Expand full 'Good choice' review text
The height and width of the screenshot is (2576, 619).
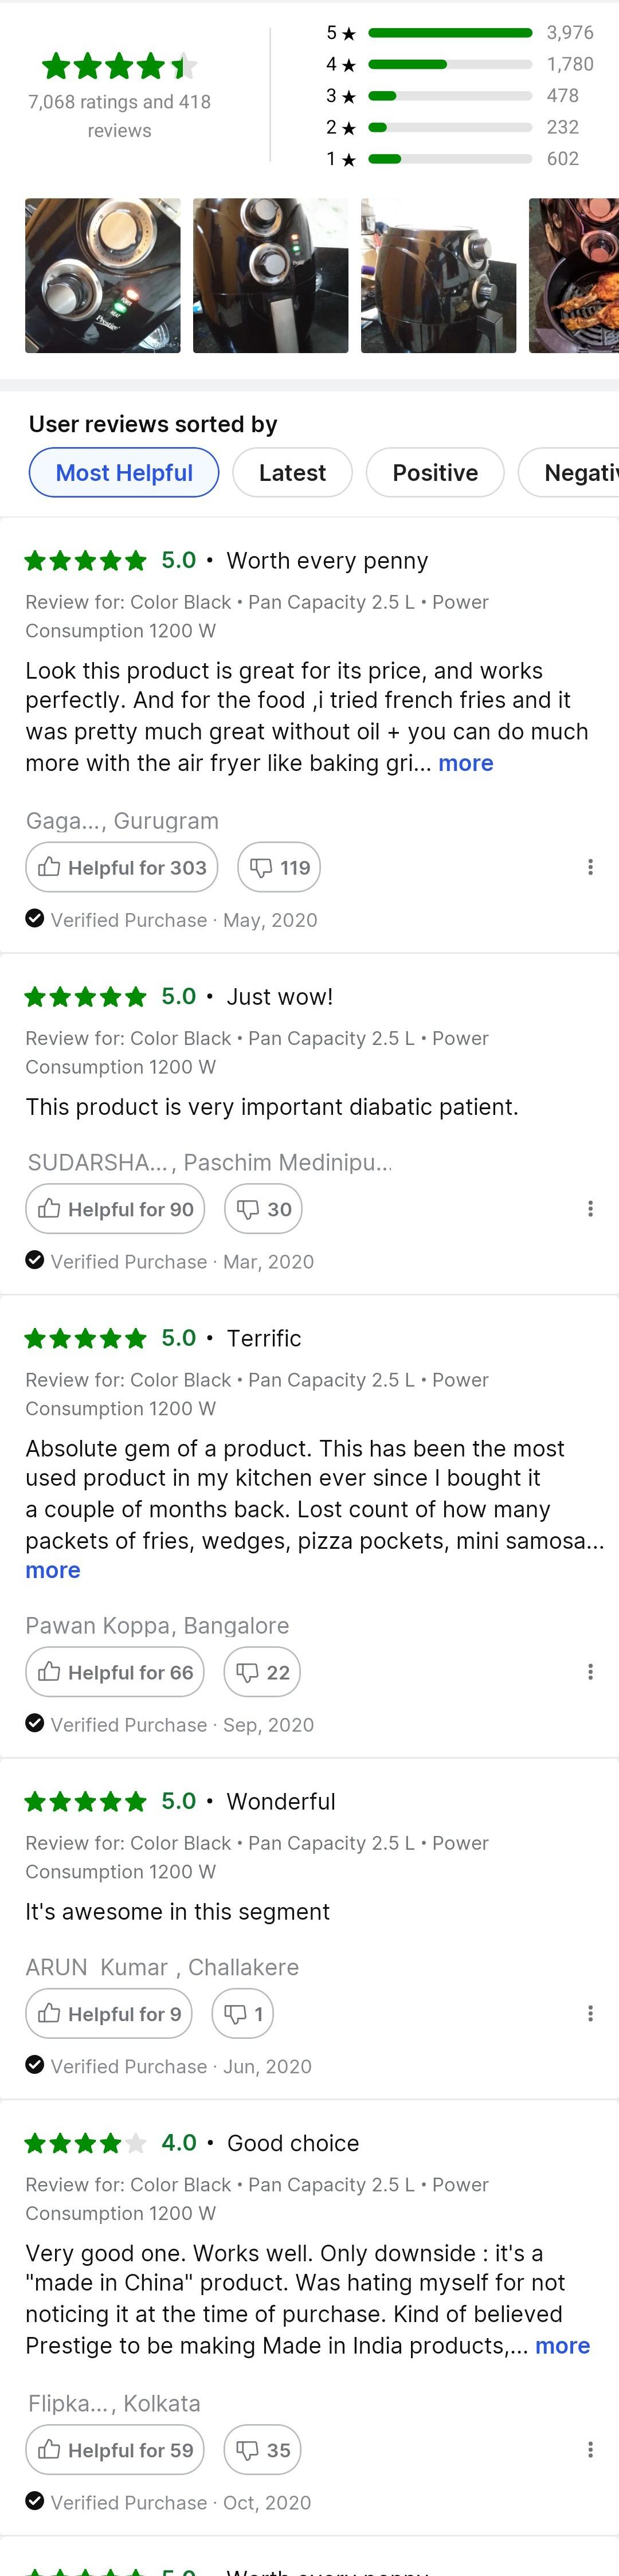click(562, 2345)
